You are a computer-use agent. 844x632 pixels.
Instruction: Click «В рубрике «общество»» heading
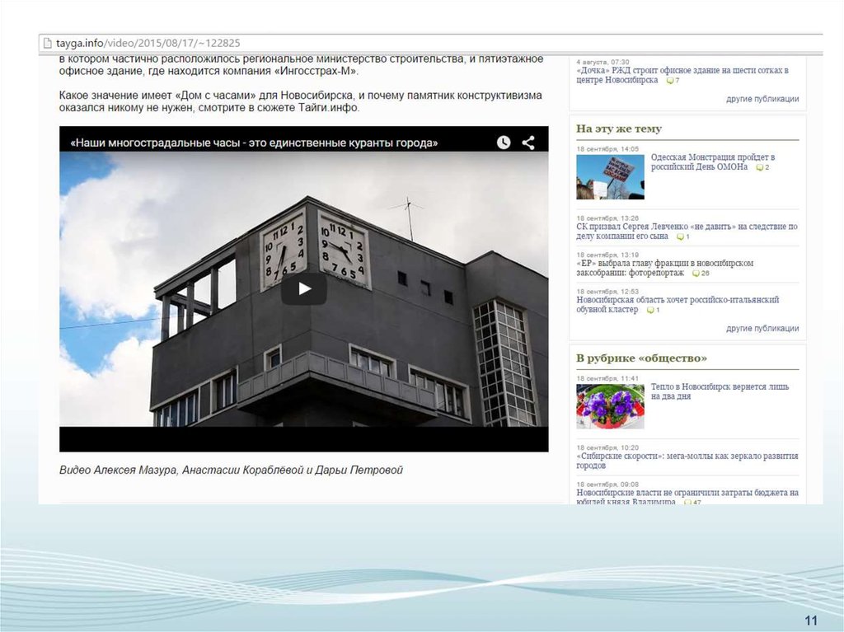(641, 358)
